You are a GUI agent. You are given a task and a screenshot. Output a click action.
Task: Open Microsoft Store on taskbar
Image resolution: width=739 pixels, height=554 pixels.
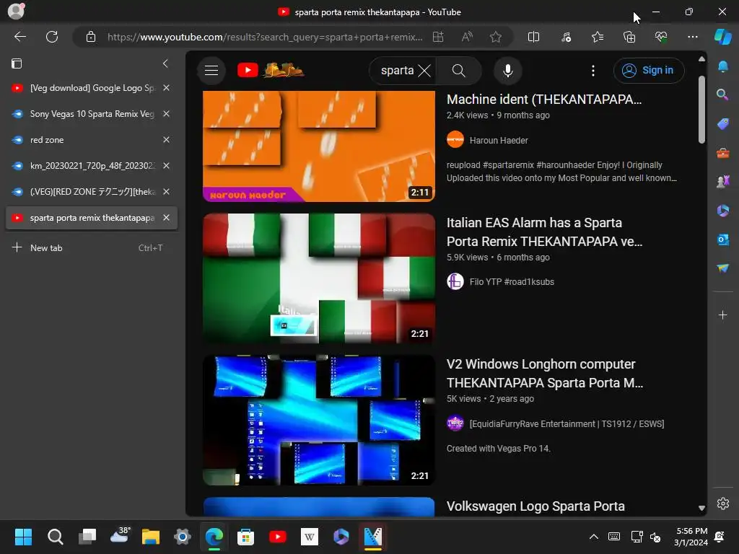245,537
